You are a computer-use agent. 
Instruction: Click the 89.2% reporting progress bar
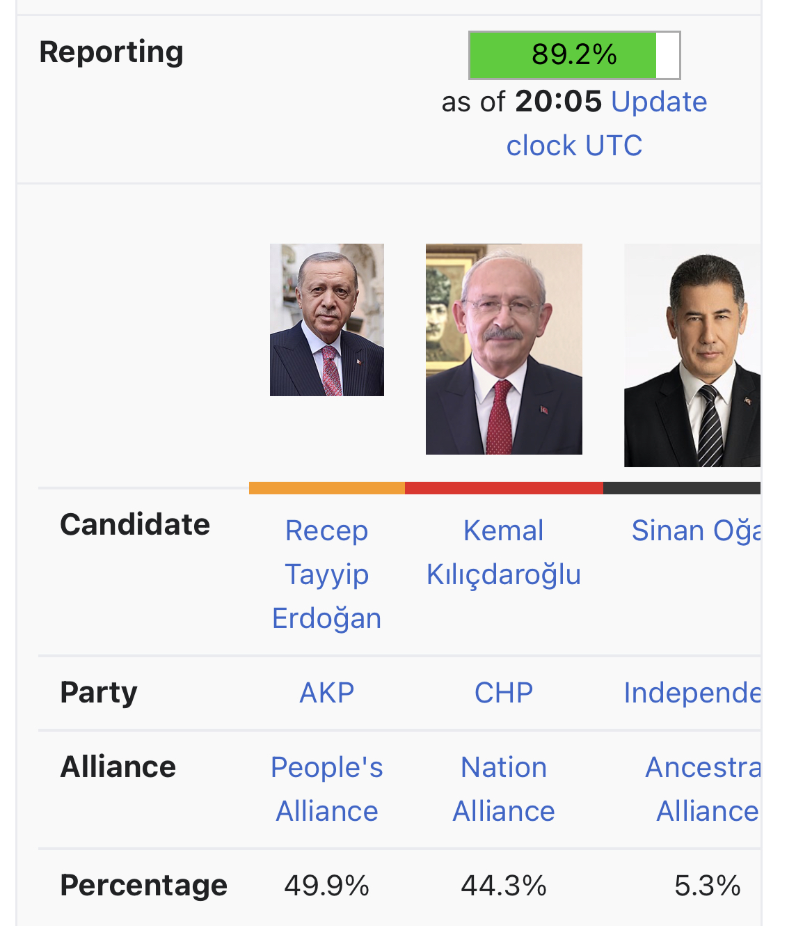(x=574, y=55)
